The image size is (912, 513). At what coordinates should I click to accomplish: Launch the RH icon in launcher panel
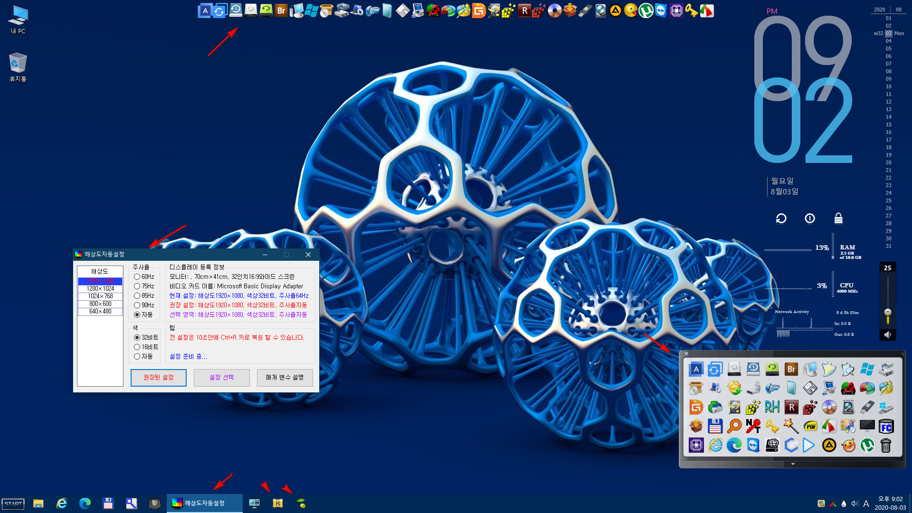pos(772,407)
